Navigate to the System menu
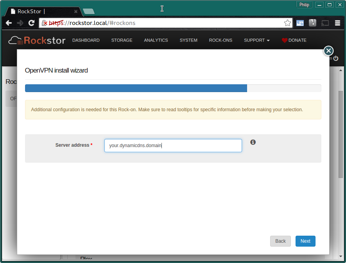346x263 pixels. (x=188, y=40)
